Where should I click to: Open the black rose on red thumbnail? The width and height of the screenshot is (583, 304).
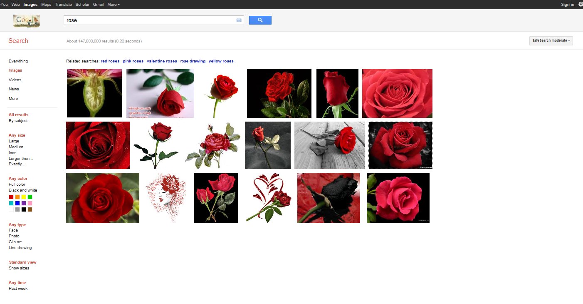329,198
